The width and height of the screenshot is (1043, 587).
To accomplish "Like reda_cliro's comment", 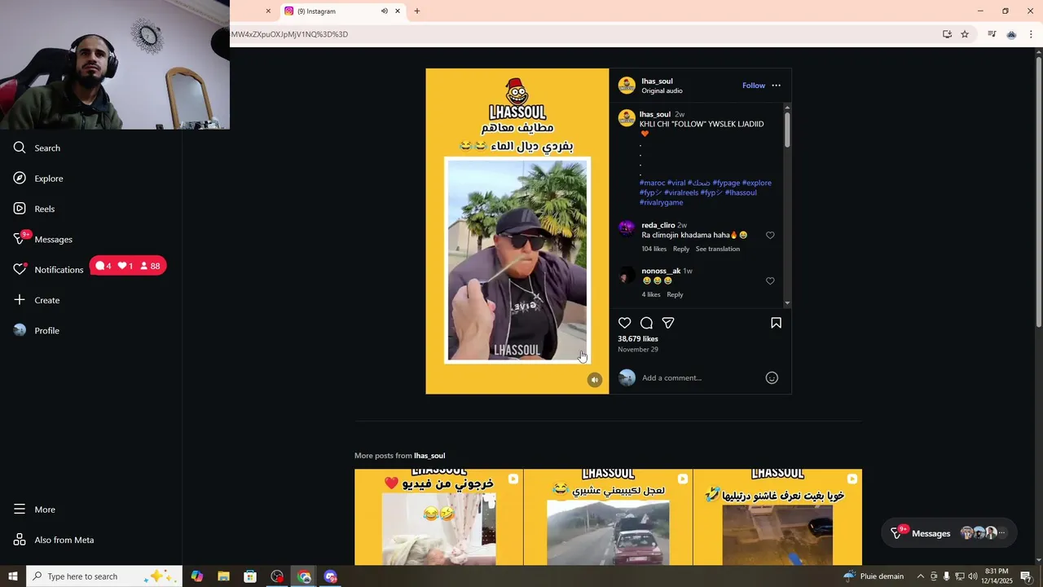I will (x=770, y=236).
